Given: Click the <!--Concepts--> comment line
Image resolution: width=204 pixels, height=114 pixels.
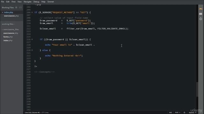Looking at the screenshot, I should tap(44, 72).
